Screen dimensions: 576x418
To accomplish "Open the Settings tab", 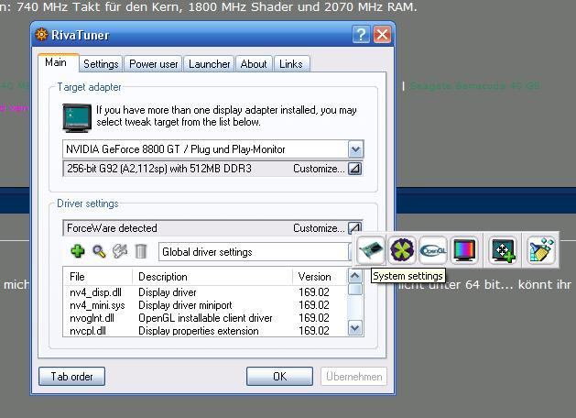I will pyautogui.click(x=101, y=64).
